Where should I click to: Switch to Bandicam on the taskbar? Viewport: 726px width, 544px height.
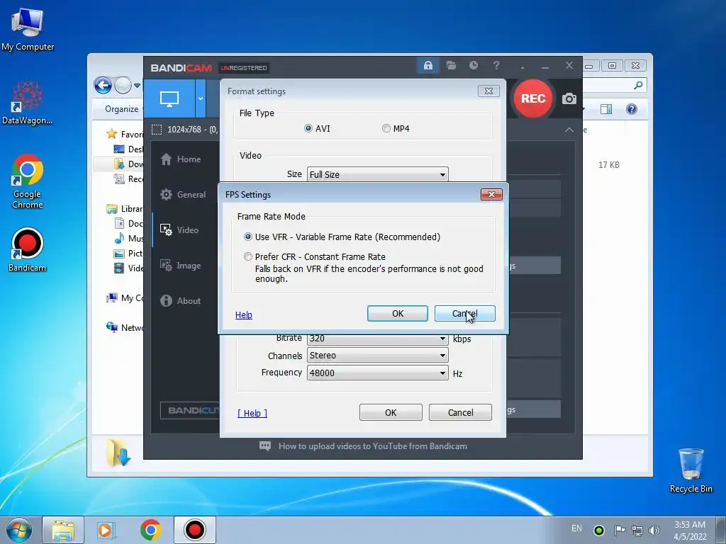click(x=195, y=530)
